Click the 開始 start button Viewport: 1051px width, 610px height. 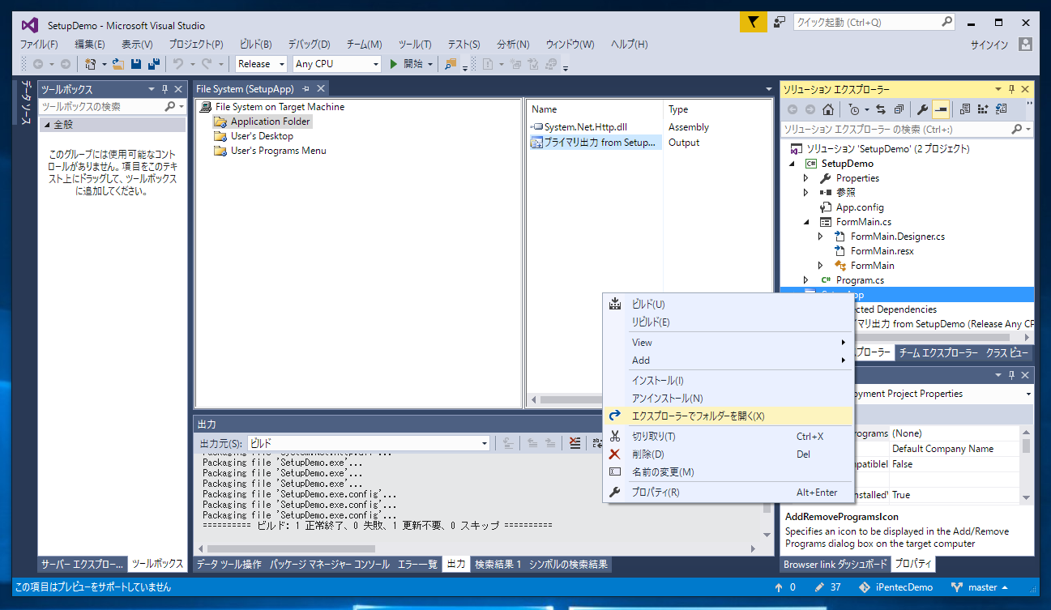tap(407, 64)
